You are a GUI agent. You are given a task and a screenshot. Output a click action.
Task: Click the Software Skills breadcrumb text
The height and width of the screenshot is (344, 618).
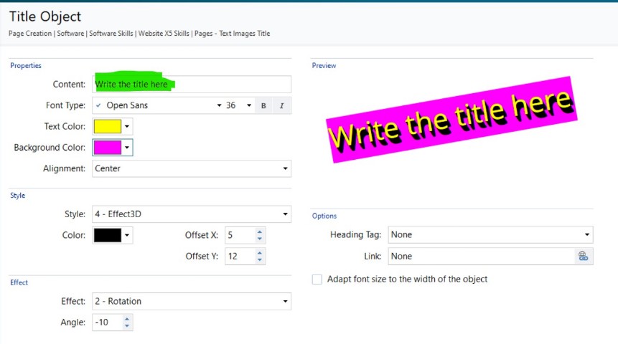[111, 34]
